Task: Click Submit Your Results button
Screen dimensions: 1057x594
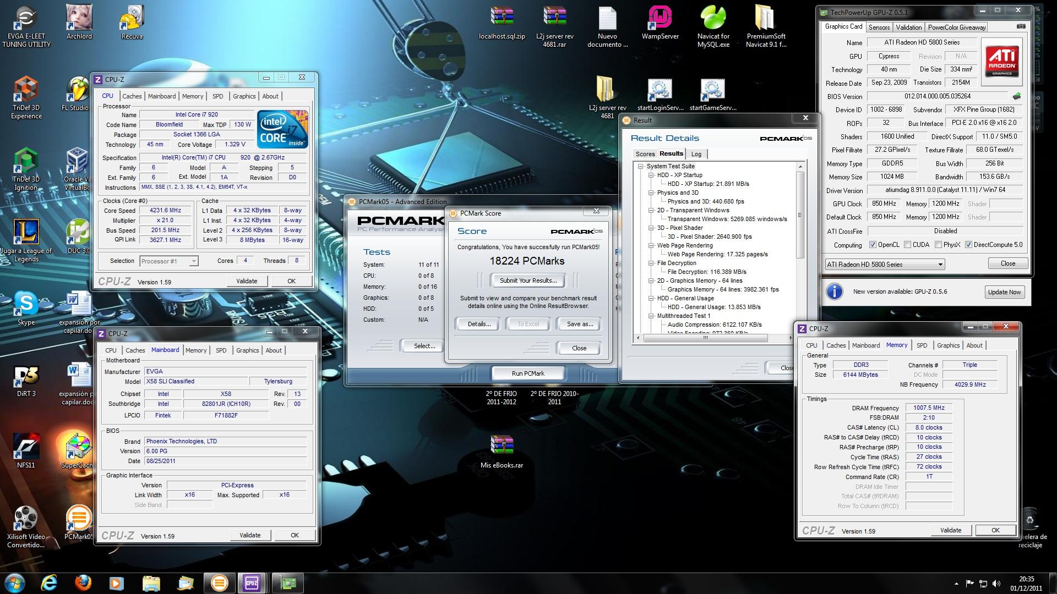Action: click(528, 280)
